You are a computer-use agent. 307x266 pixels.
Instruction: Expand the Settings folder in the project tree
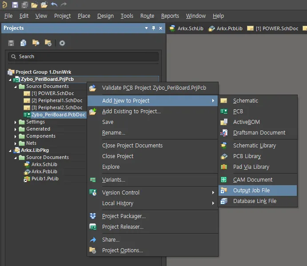pos(16,122)
